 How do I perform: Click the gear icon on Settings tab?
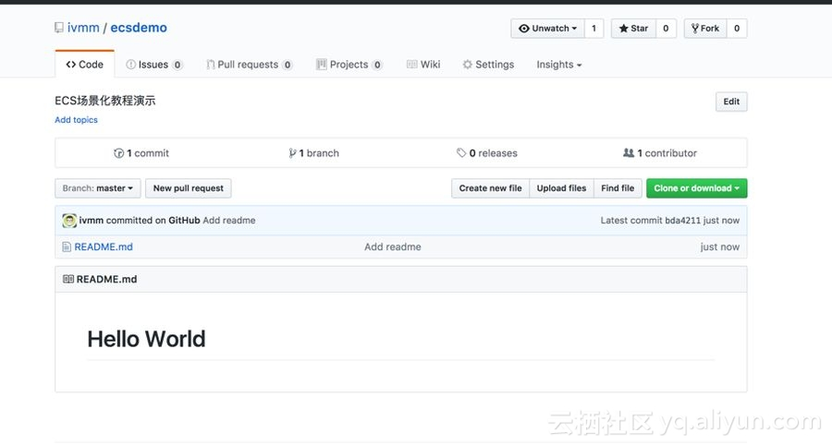pos(468,65)
